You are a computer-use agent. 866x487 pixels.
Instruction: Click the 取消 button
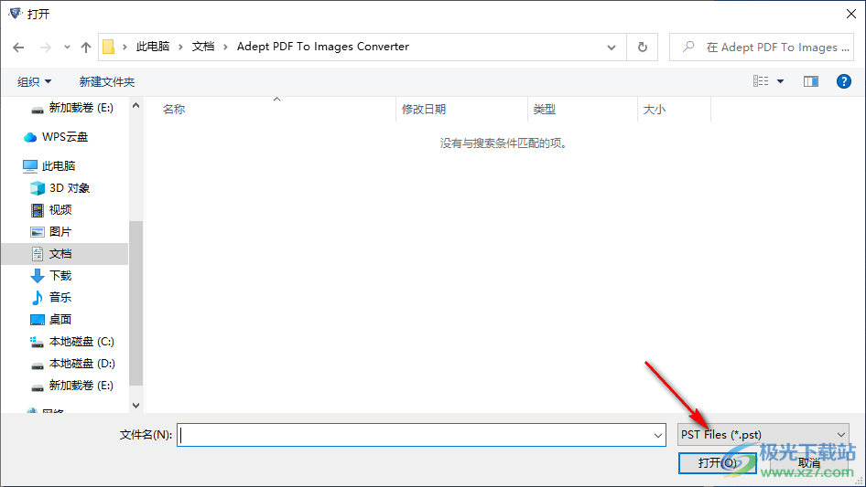[x=809, y=462]
